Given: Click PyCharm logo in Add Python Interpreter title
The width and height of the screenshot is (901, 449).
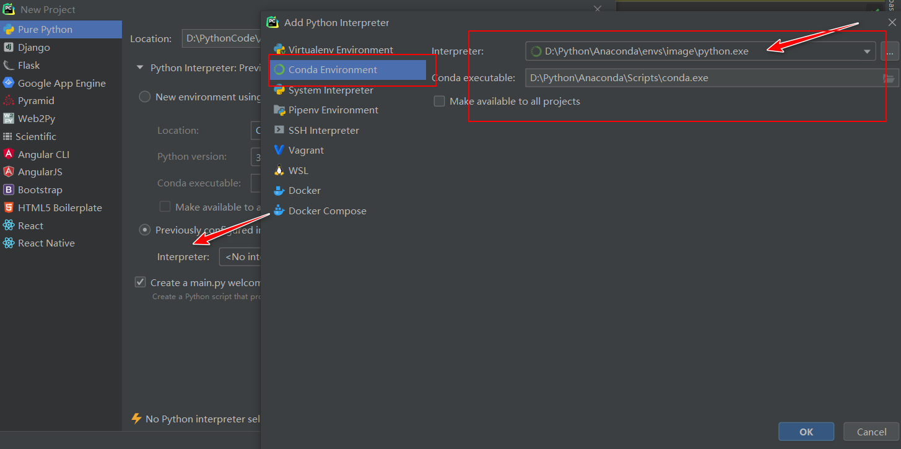Looking at the screenshot, I should pyautogui.click(x=272, y=22).
